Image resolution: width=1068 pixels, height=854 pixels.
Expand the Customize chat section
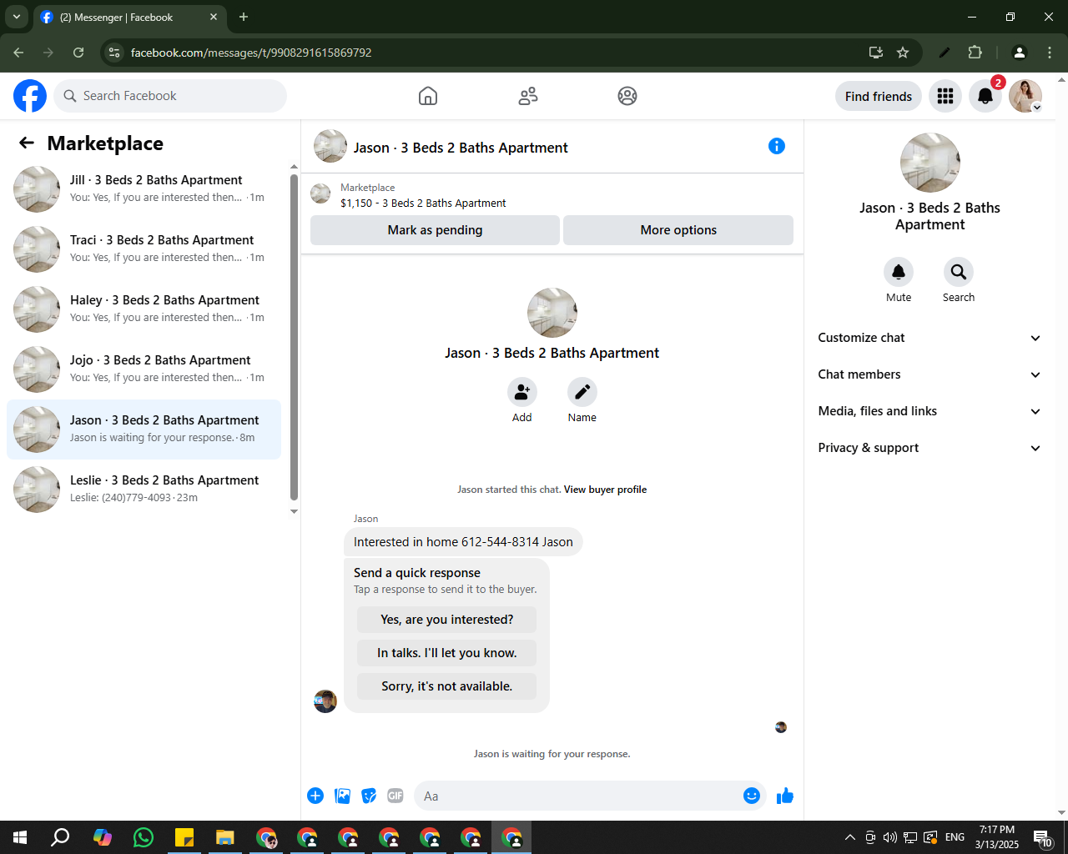[930, 338]
